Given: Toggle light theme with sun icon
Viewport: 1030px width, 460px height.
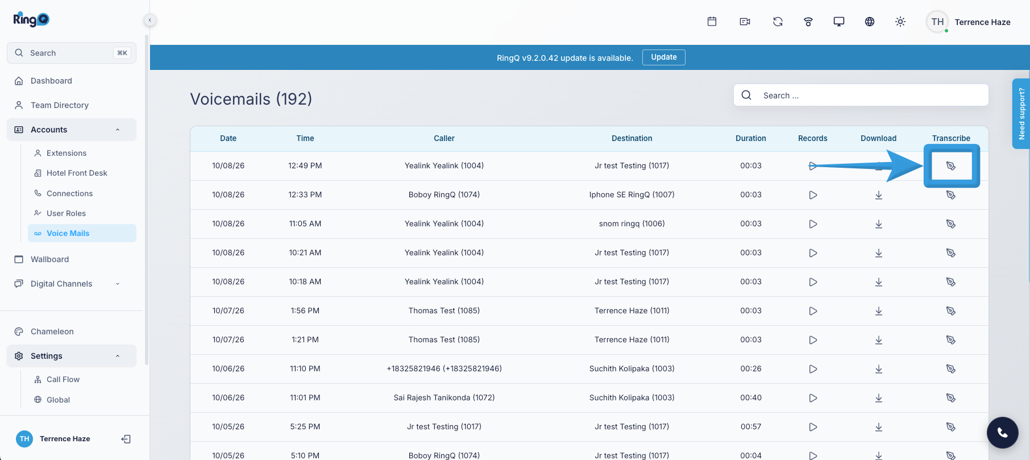Looking at the screenshot, I should (x=900, y=22).
